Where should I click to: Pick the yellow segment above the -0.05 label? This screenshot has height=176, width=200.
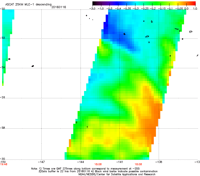[x=178, y=3]
